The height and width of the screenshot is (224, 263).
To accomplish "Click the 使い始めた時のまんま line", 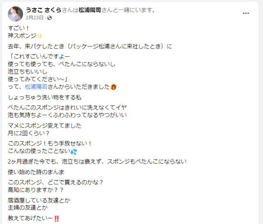I will pos(36,172).
